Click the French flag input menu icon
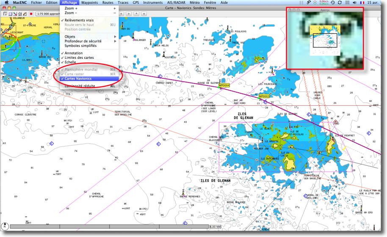387x237 pixels. (x=362, y=3)
